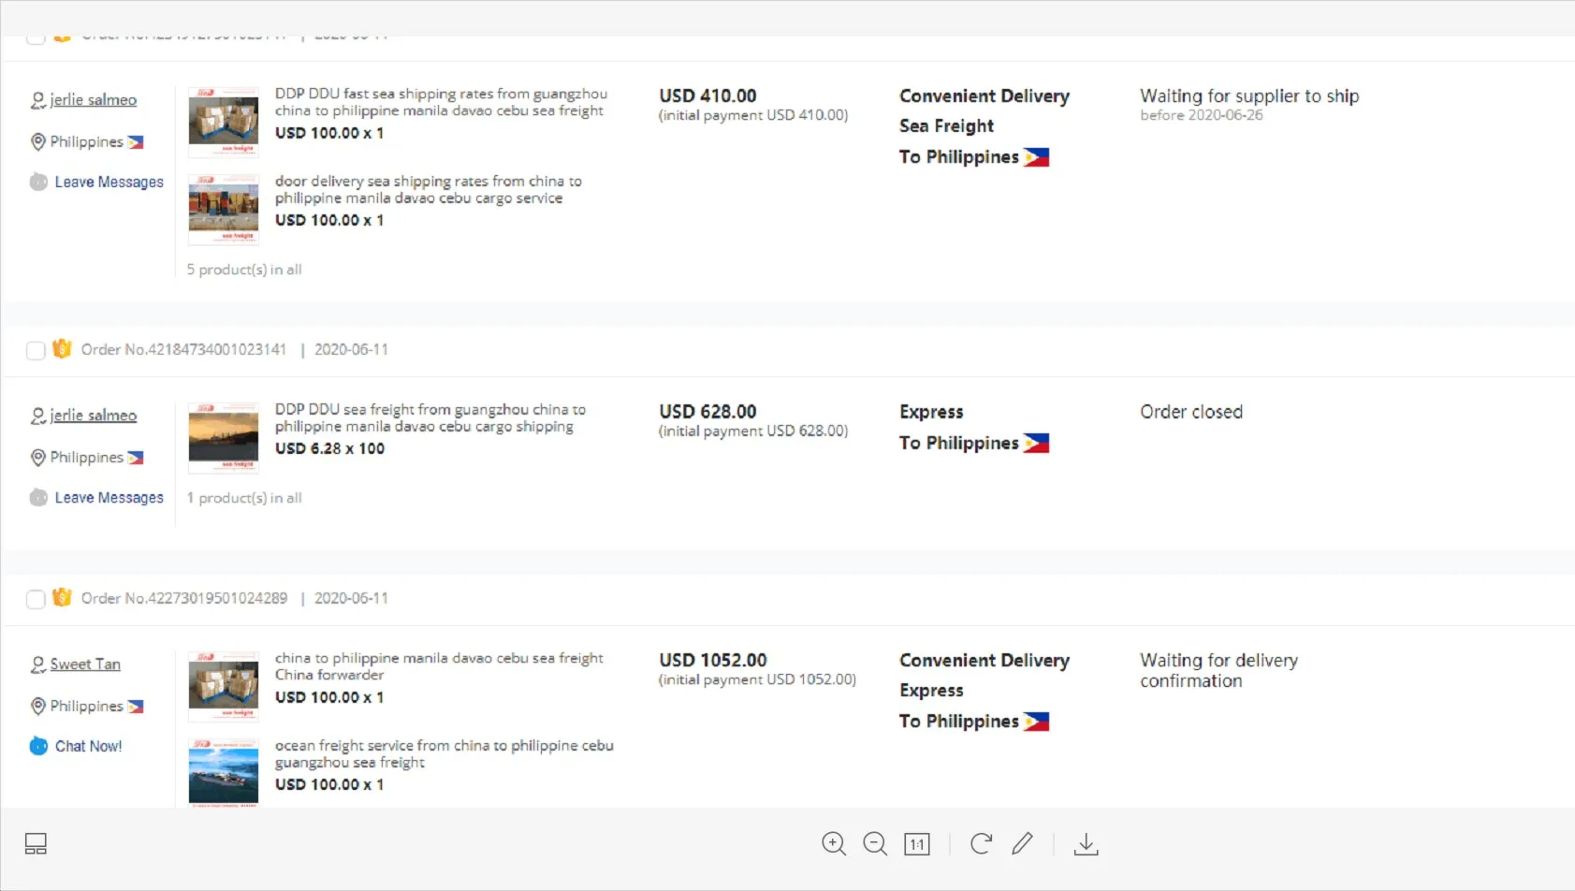
Task: Open the DDP DDU fast sea shipping thumbnail
Action: click(224, 122)
